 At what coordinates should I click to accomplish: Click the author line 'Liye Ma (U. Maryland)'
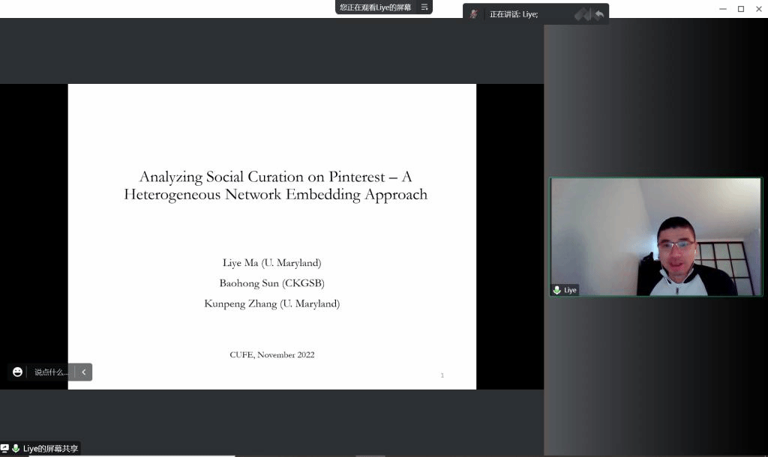(271, 263)
